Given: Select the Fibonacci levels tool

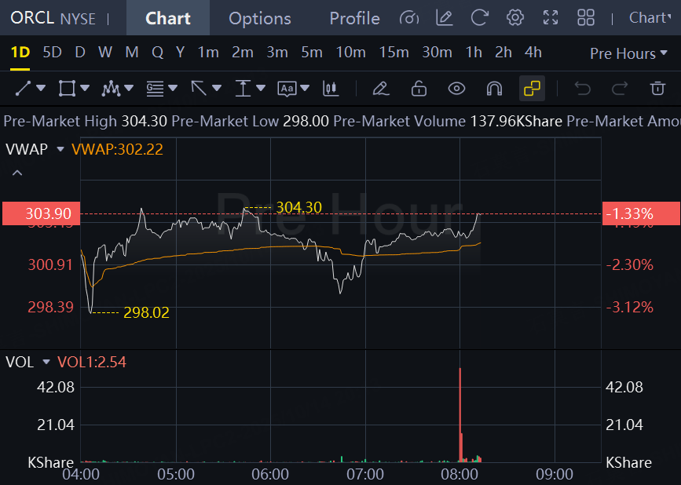Looking at the screenshot, I should pos(155,89).
